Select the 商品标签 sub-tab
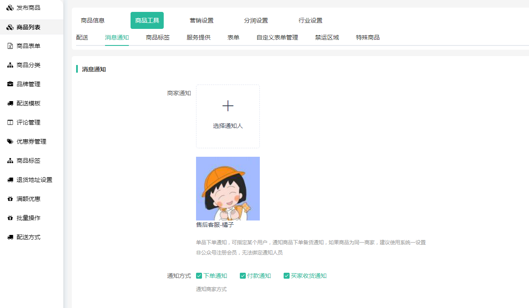This screenshot has height=308, width=529. point(158,37)
